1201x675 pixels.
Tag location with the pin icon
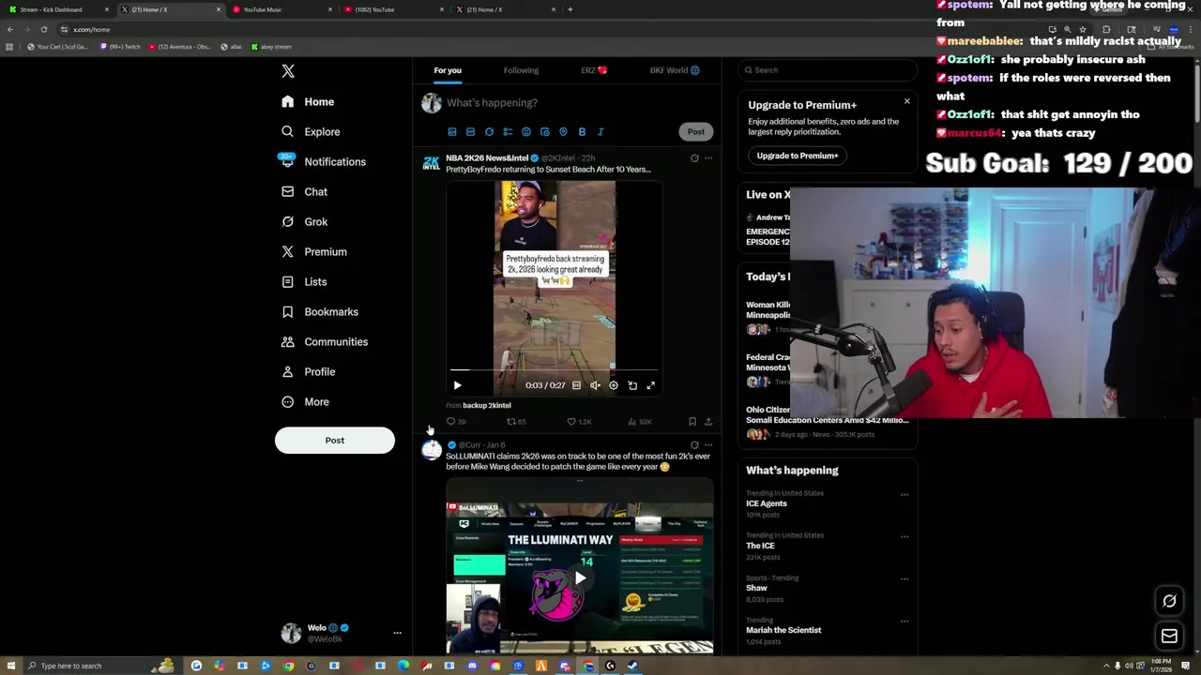click(x=563, y=132)
